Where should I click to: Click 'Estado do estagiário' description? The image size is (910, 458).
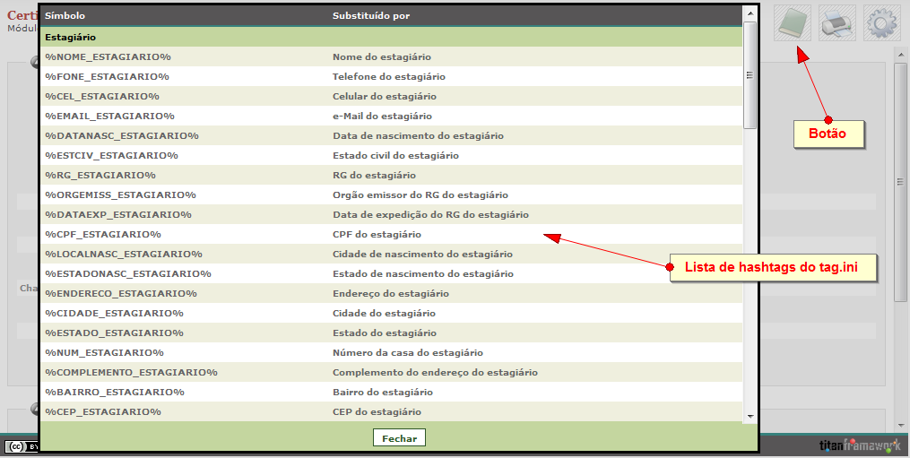pos(385,333)
